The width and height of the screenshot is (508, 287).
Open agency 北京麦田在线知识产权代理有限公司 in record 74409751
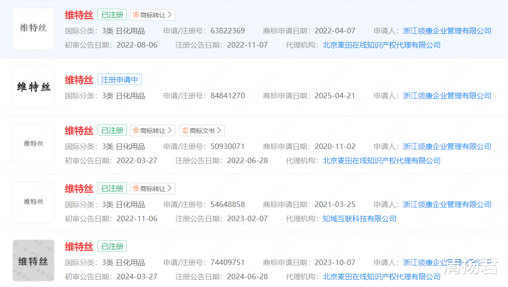point(382,276)
